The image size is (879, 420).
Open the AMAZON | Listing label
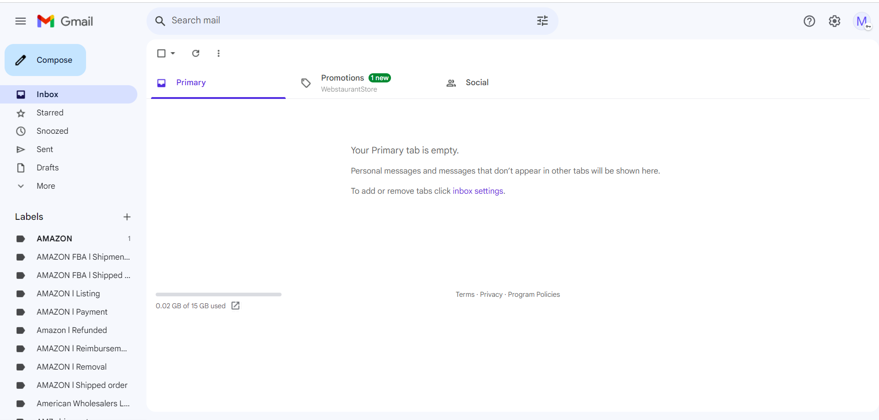pyautogui.click(x=69, y=294)
